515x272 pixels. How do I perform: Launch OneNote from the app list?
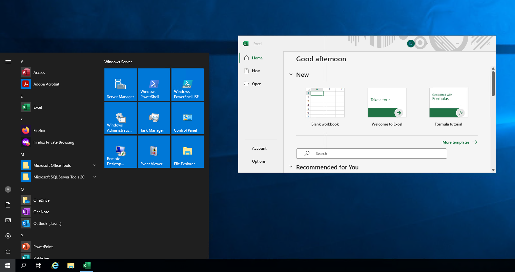click(x=58, y=212)
